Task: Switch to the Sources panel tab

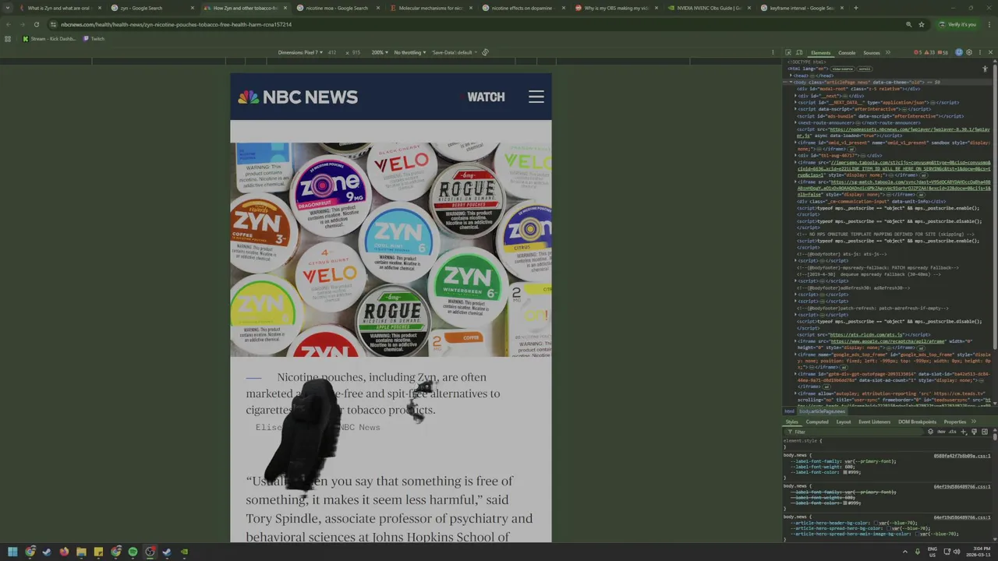Action: tap(872, 53)
